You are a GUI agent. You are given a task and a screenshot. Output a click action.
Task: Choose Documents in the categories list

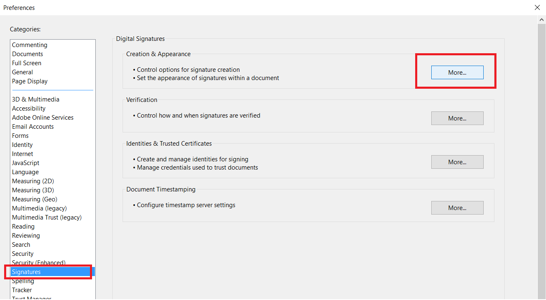click(28, 54)
